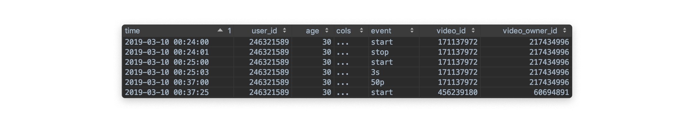
Task: Click the video_owner_id sort arrows icon
Action: point(565,30)
